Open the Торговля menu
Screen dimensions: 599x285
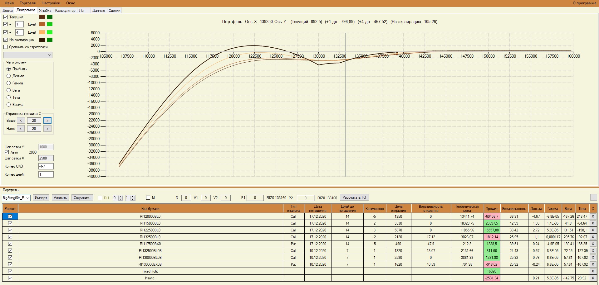tap(28, 3)
